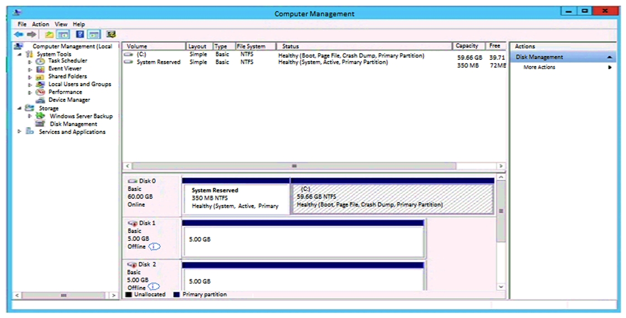This screenshot has width=626, height=318.
Task: Sort by the File System column header
Action: click(256, 47)
